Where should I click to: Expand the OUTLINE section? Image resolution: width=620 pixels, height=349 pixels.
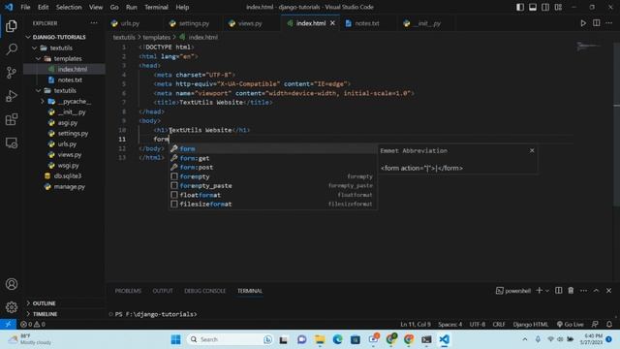pos(44,303)
